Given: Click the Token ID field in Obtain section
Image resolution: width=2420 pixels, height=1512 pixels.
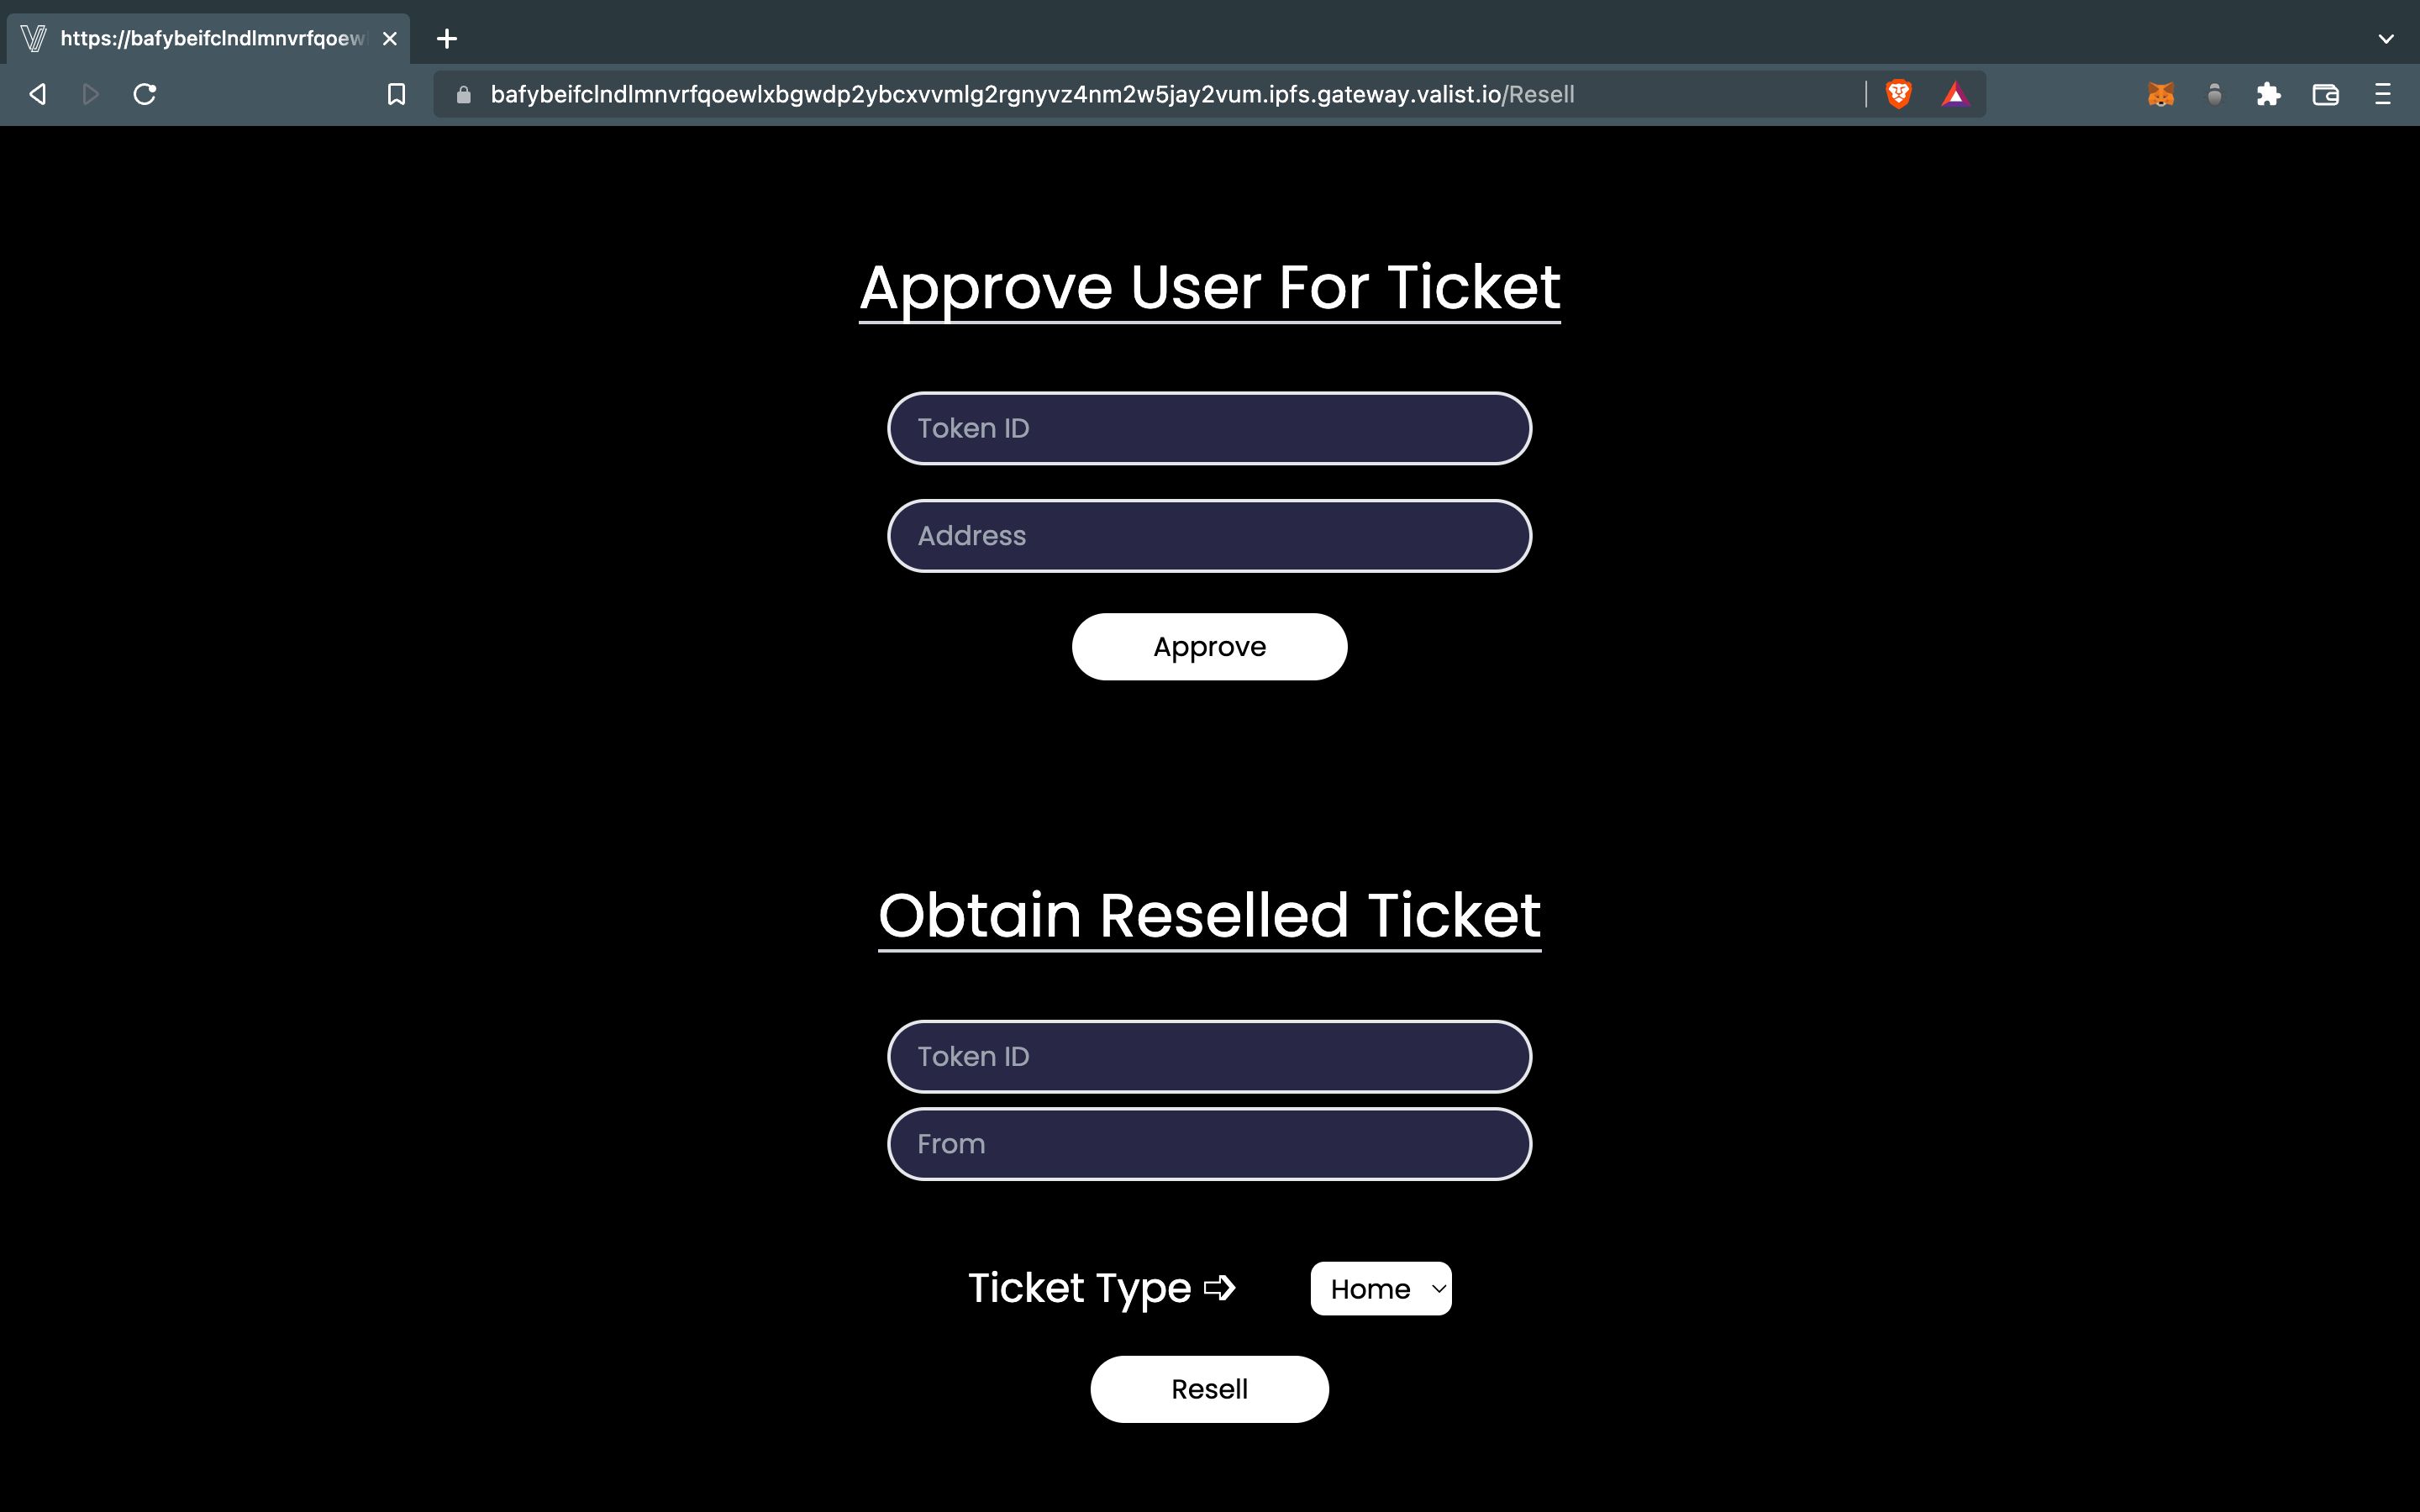Looking at the screenshot, I should tap(1209, 1058).
